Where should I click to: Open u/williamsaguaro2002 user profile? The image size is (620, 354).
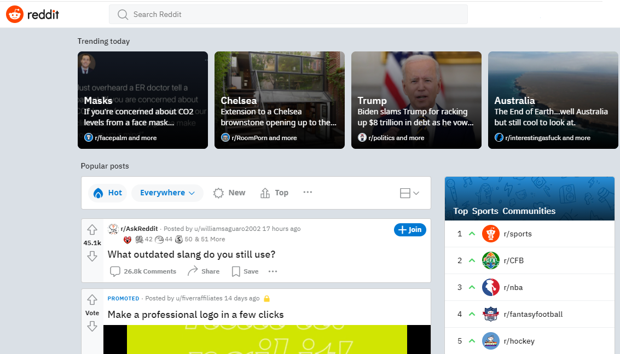pyautogui.click(x=227, y=229)
